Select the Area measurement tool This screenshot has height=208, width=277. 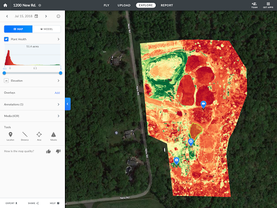click(39, 136)
